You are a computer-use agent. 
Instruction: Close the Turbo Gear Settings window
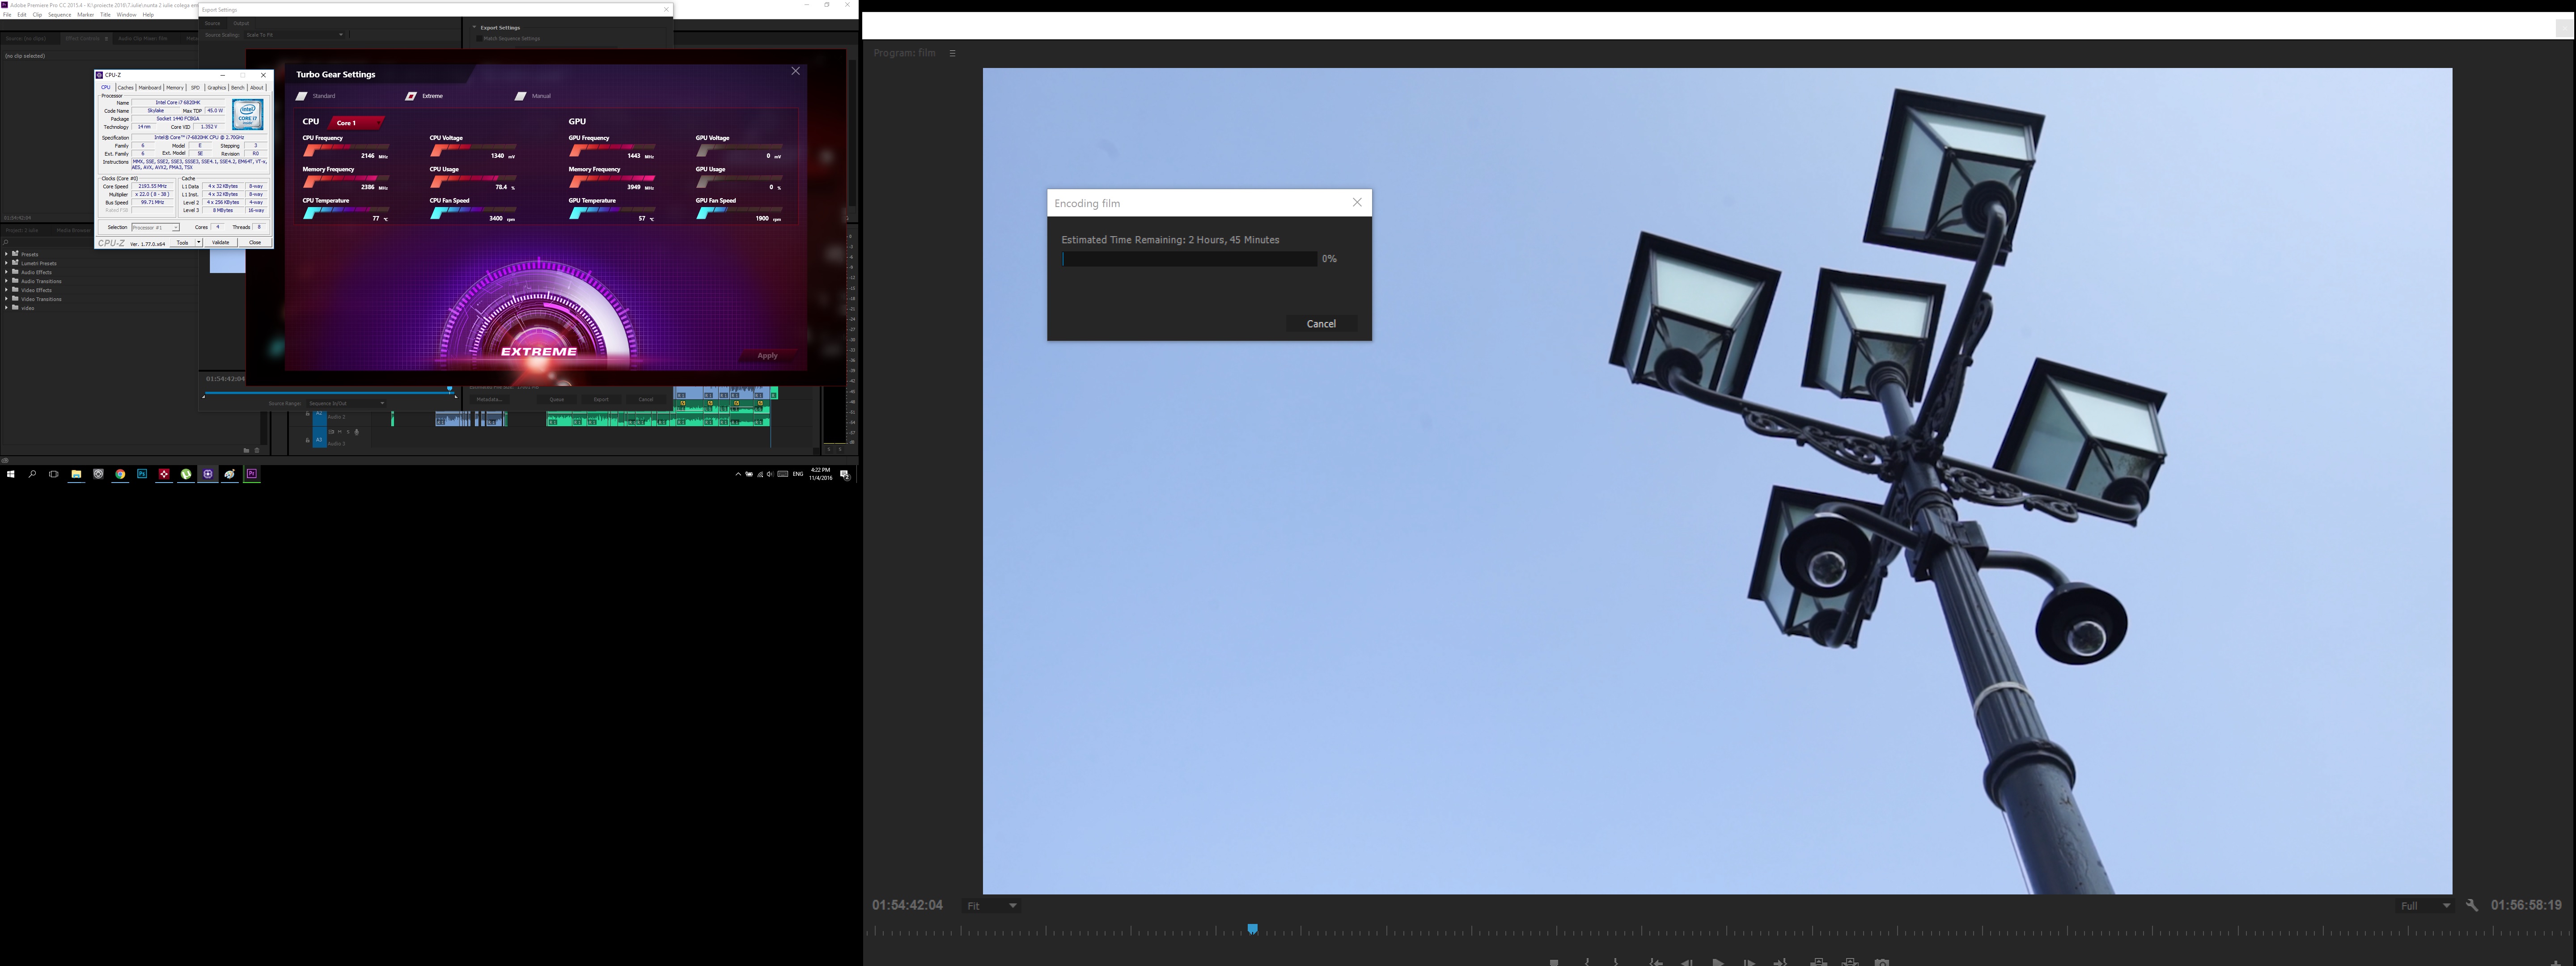tap(796, 71)
